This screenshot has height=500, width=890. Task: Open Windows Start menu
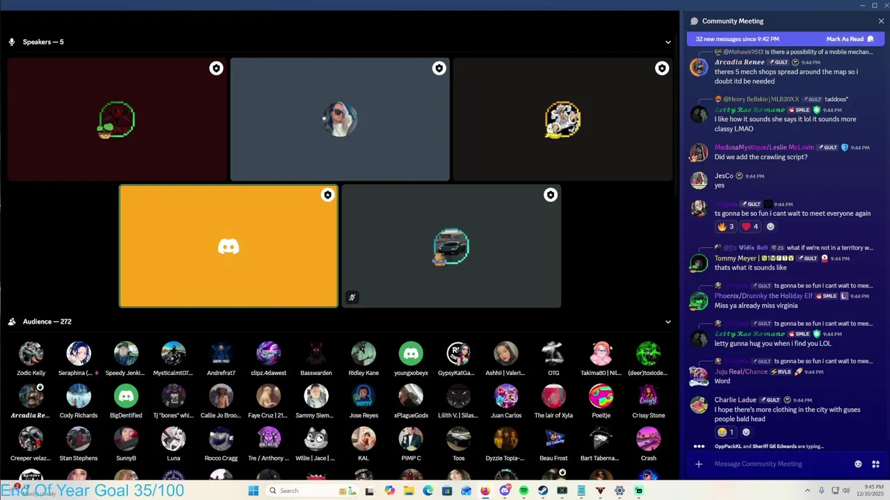pyautogui.click(x=253, y=490)
